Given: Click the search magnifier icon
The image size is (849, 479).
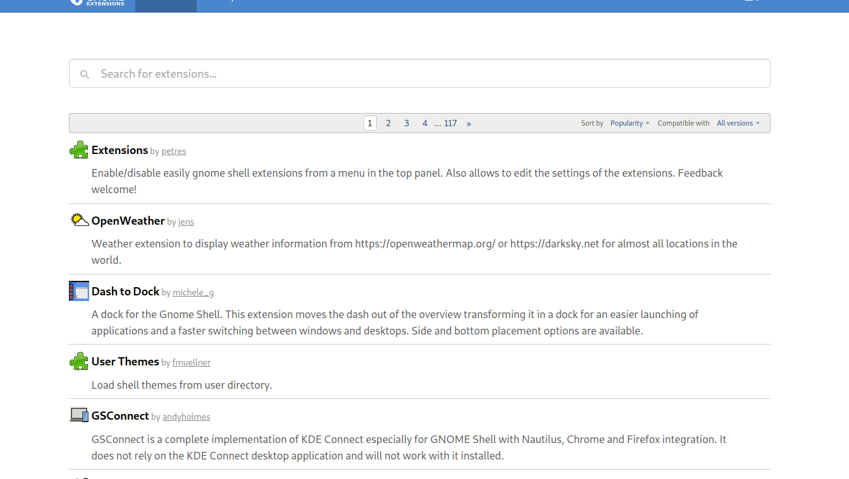Looking at the screenshot, I should [85, 74].
